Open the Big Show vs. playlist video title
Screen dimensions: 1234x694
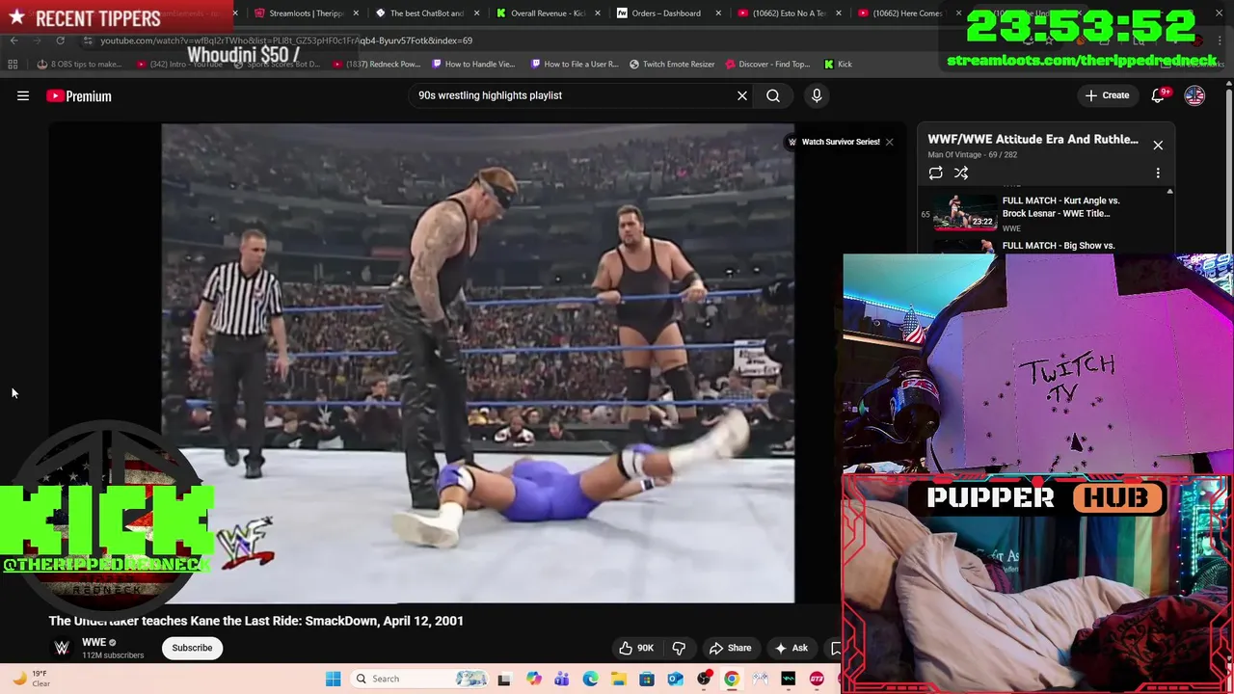(x=1059, y=246)
